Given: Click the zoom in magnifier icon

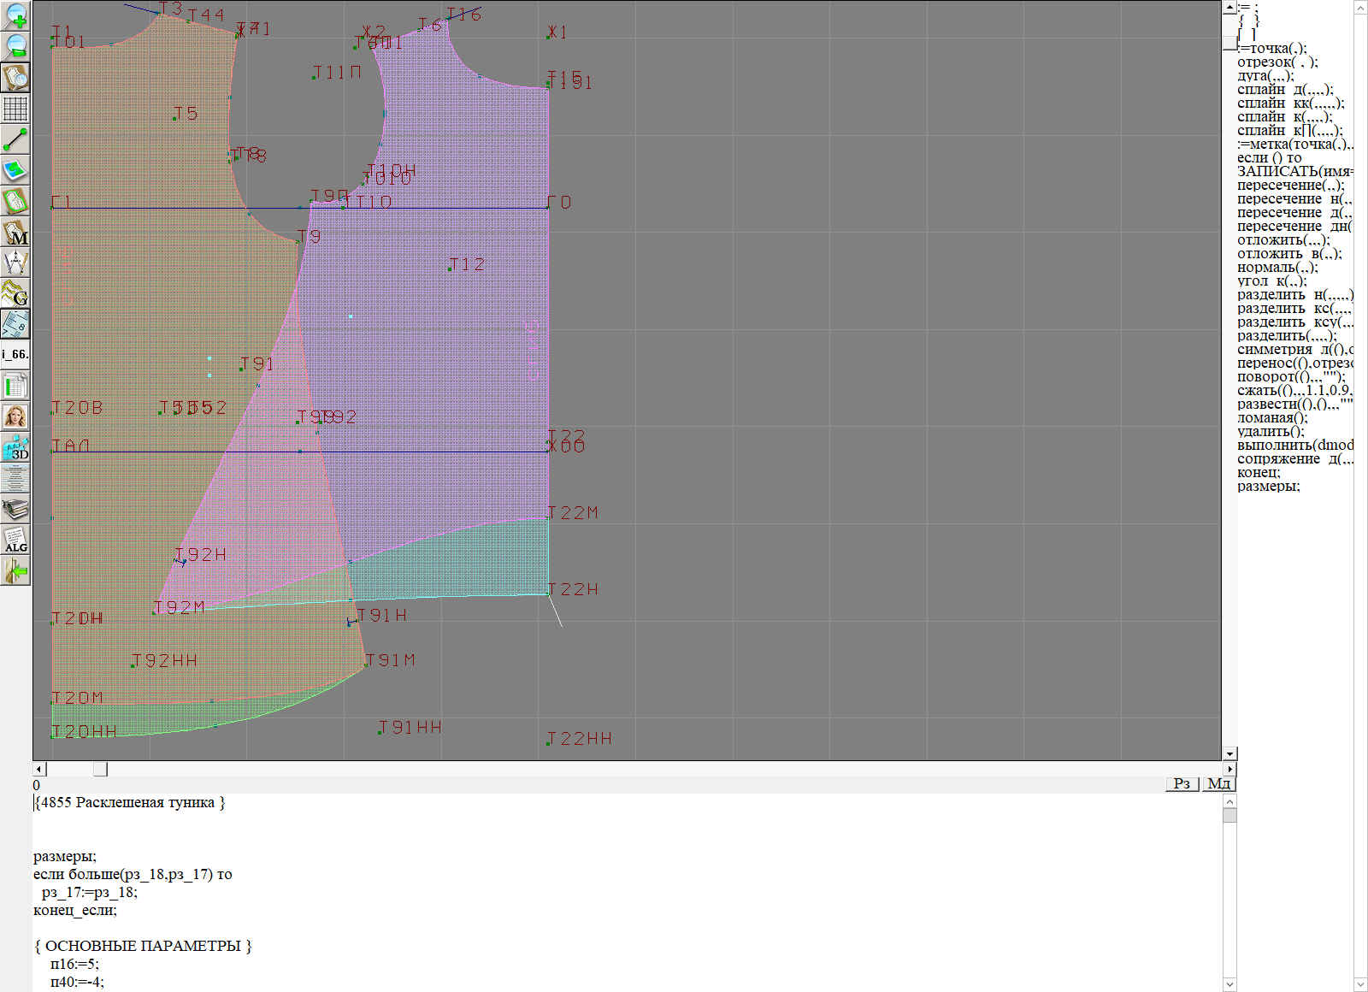Looking at the screenshot, I should point(15,15).
